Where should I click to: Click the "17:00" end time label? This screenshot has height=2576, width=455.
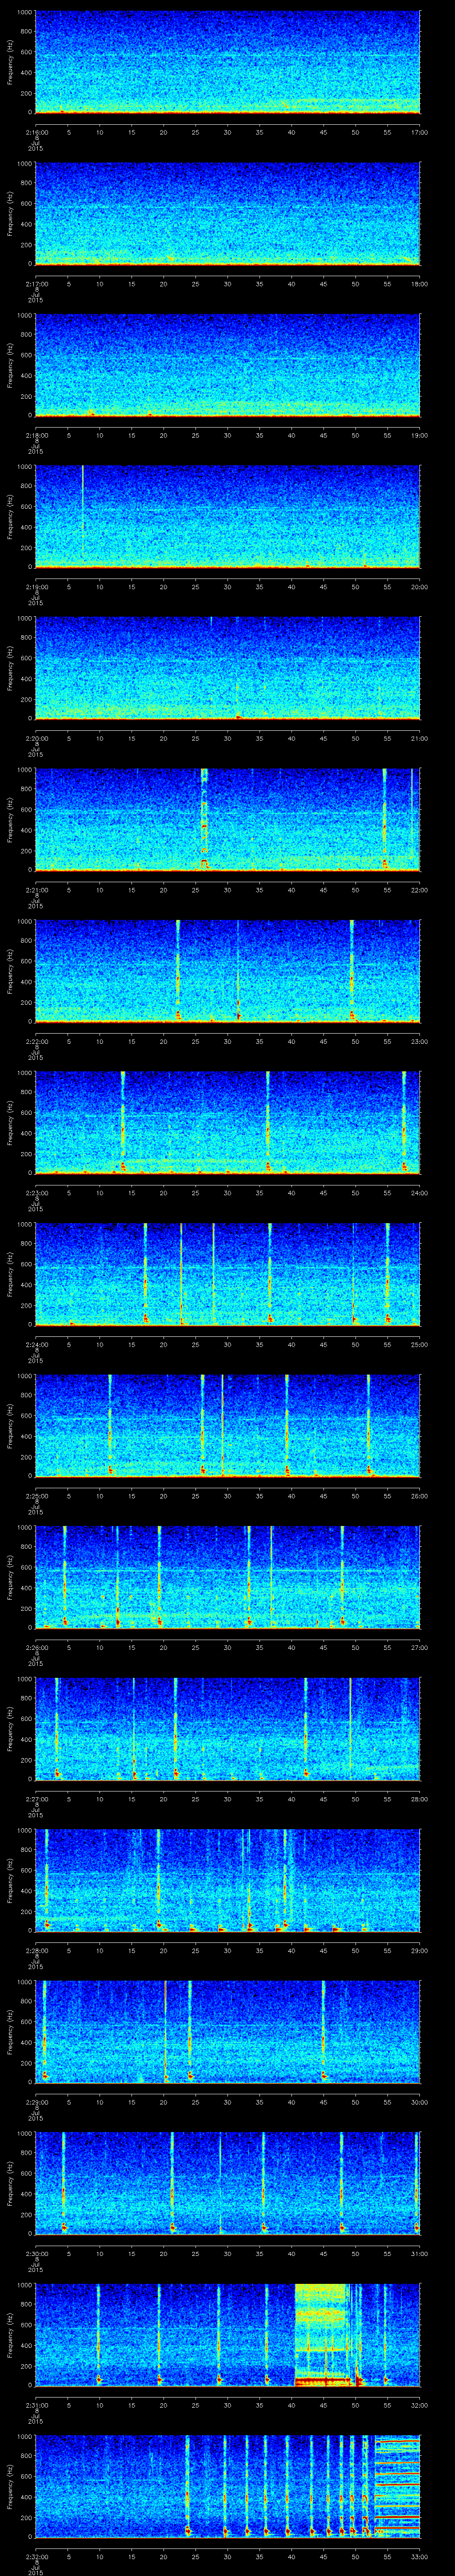pos(419,131)
